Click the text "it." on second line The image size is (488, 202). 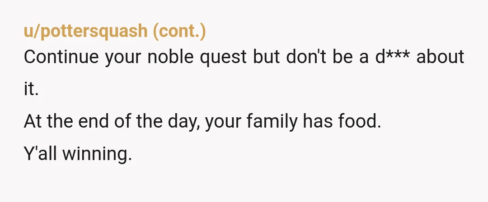pos(31,89)
